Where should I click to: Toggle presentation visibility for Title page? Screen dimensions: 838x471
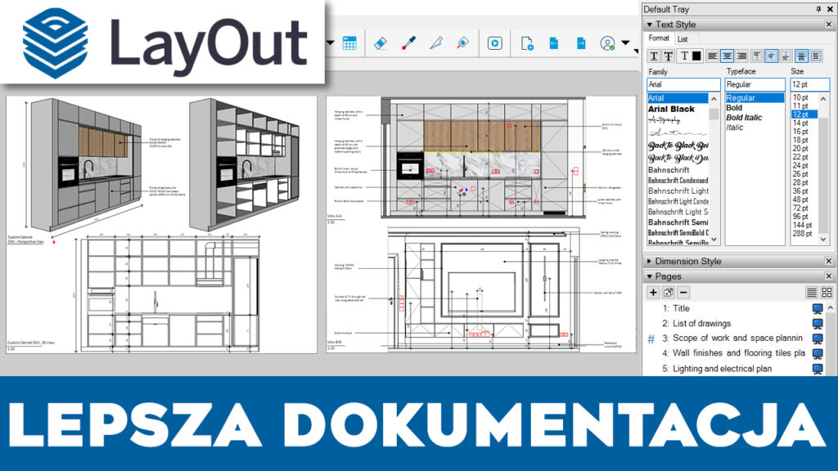pyautogui.click(x=817, y=309)
